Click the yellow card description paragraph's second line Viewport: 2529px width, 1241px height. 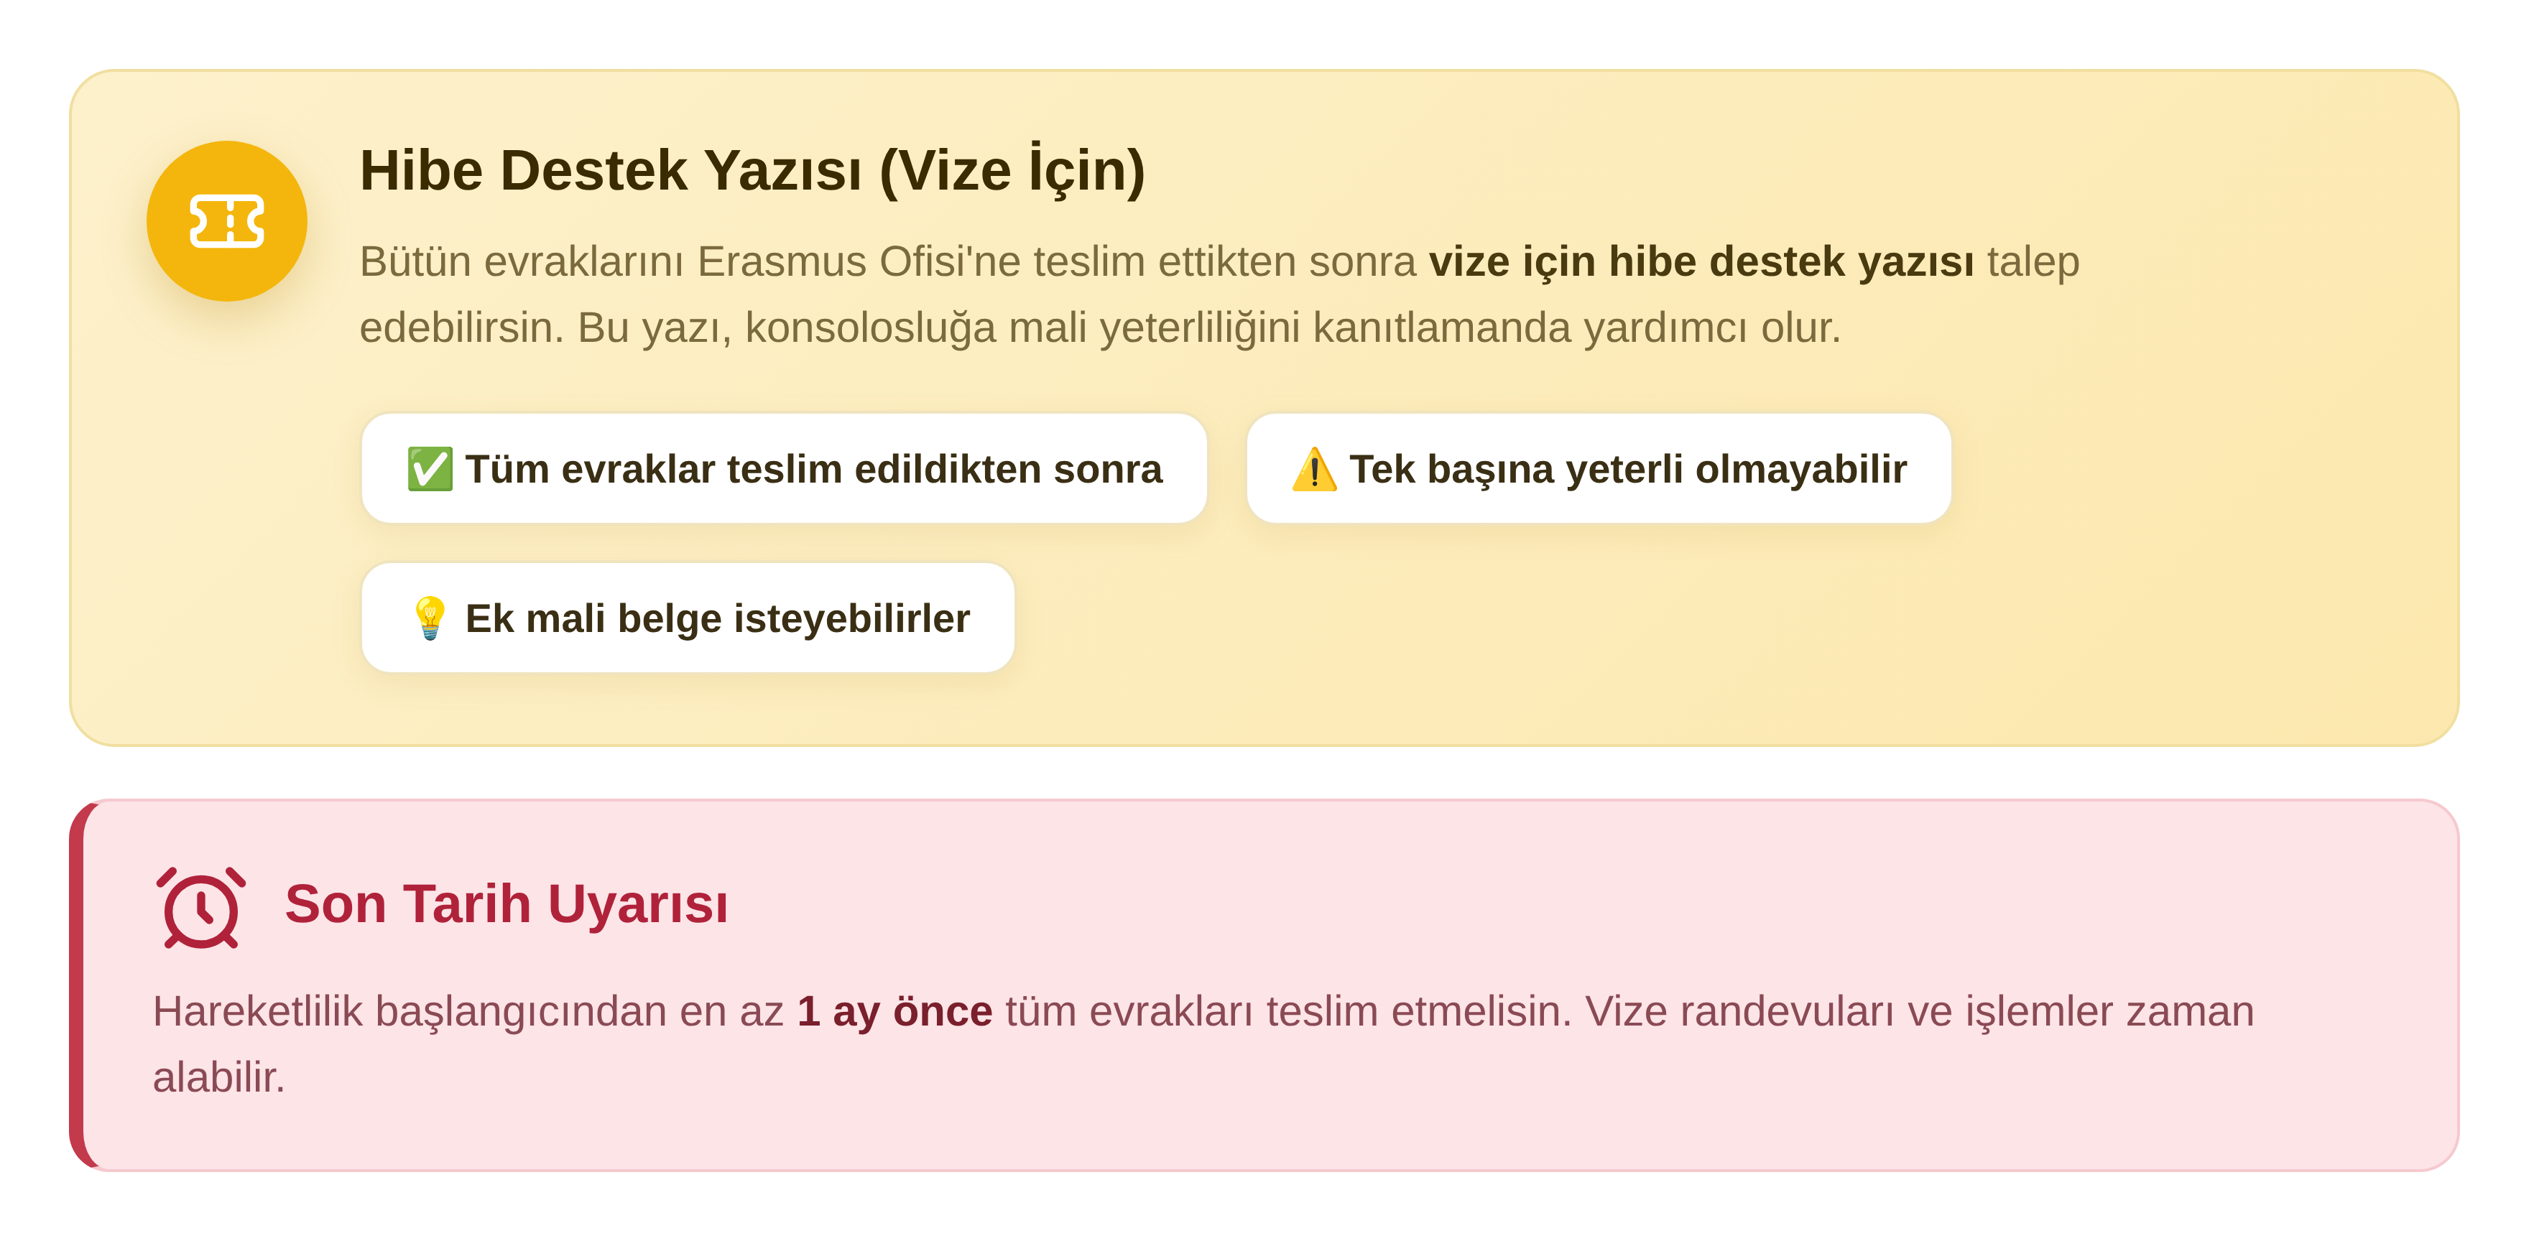pyautogui.click(x=1099, y=327)
